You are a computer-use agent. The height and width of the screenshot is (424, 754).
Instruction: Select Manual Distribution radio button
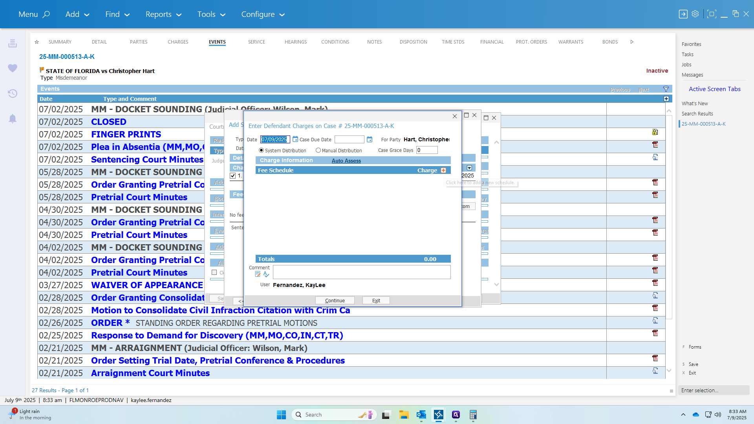pyautogui.click(x=318, y=150)
